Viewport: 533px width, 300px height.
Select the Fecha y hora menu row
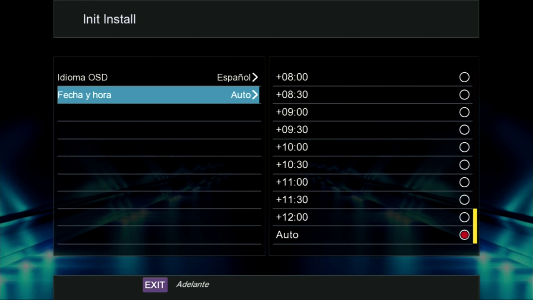[158, 95]
